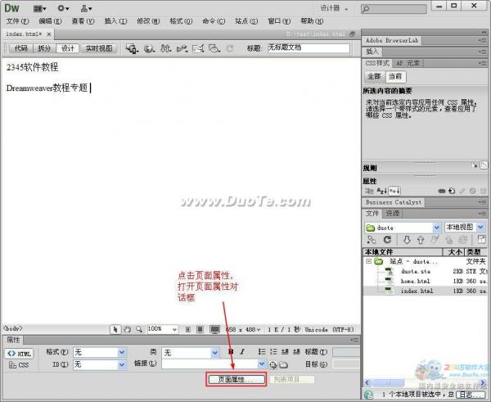Click the globe preview in browser icon

tap(149, 48)
